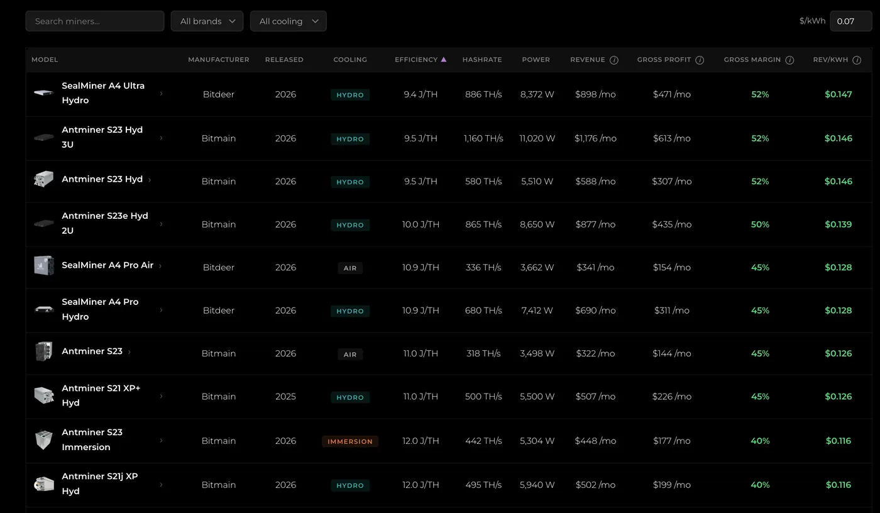Click the 50% gross margin value
The height and width of the screenshot is (513, 880).
(760, 224)
